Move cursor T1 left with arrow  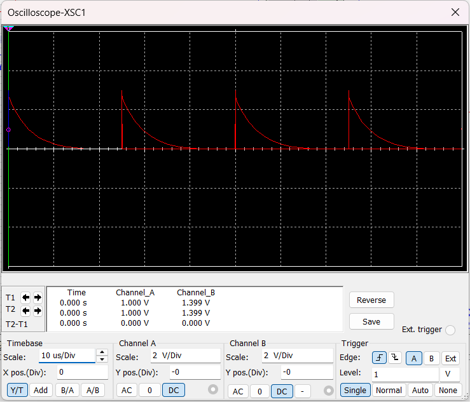point(26,298)
